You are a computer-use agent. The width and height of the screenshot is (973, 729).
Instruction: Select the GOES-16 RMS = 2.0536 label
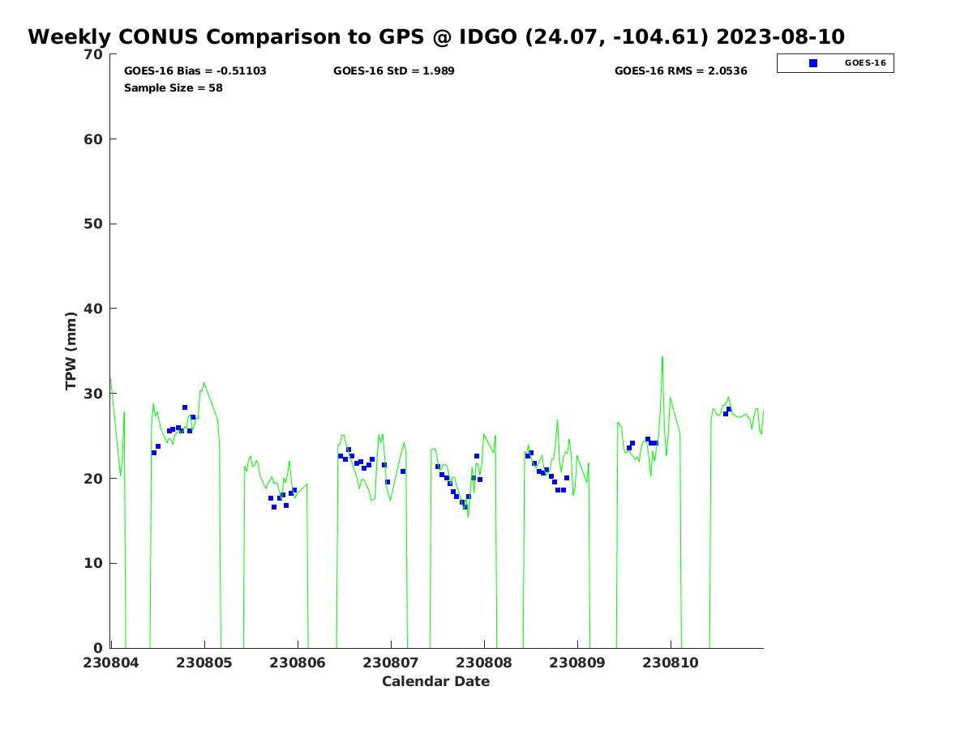681,71
